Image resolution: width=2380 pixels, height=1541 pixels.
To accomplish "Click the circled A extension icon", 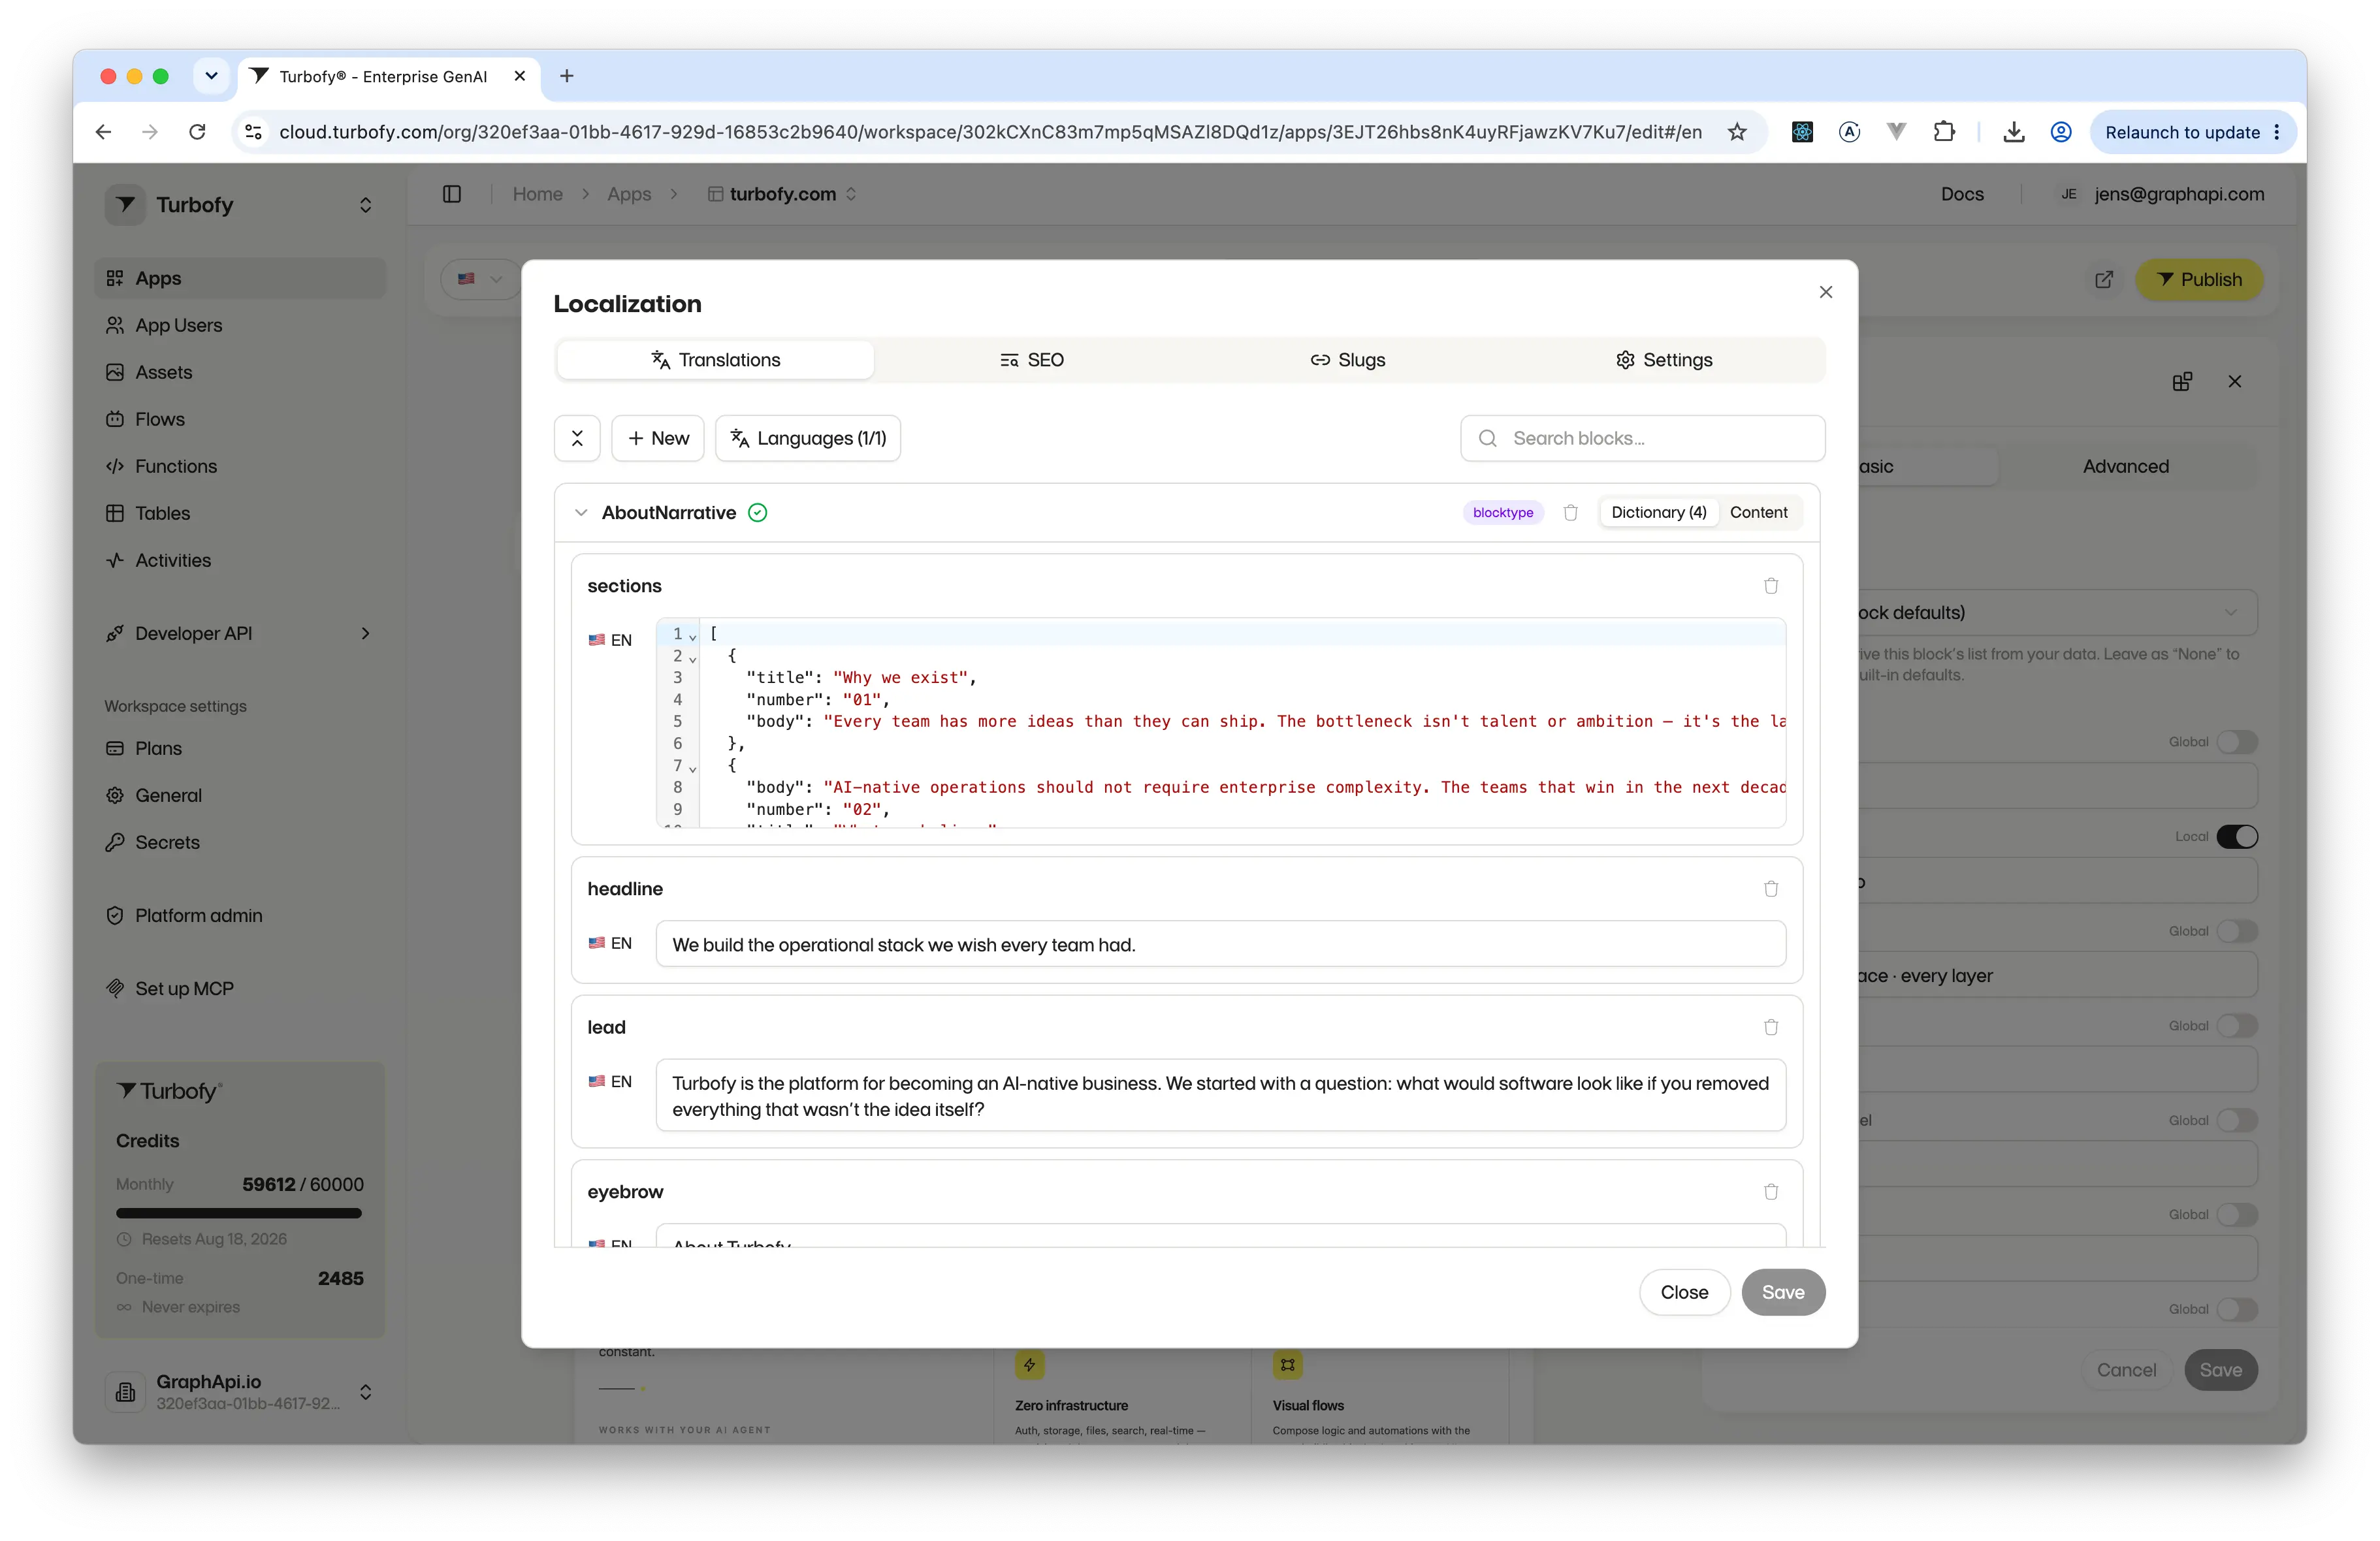I will (x=1849, y=132).
